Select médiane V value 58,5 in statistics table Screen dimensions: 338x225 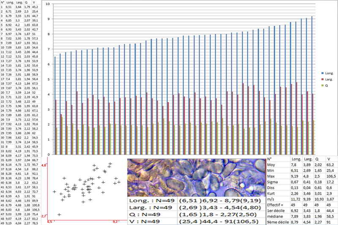click(330, 217)
